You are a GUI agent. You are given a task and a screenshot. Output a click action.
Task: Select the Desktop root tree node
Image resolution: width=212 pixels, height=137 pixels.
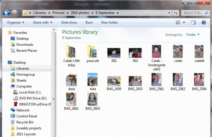tap(17, 62)
